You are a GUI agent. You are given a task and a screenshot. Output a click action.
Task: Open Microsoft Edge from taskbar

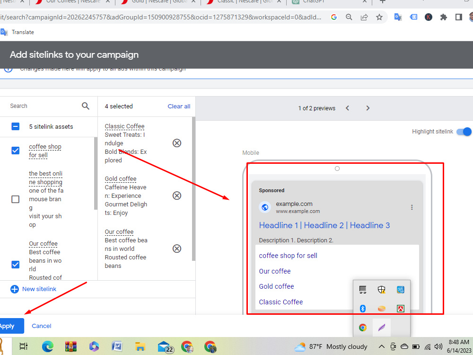pos(47,346)
